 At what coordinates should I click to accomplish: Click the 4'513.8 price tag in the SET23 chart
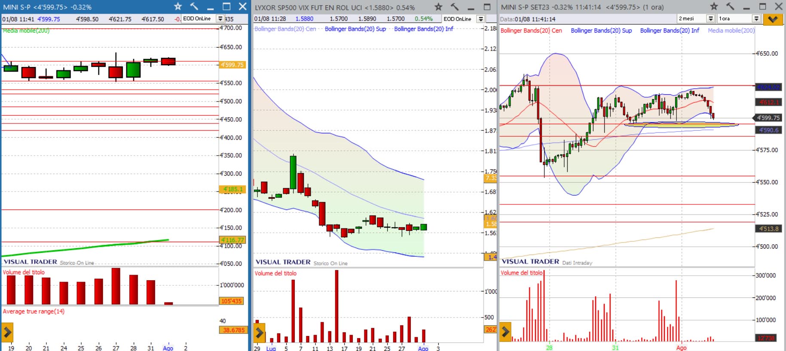pos(768,228)
